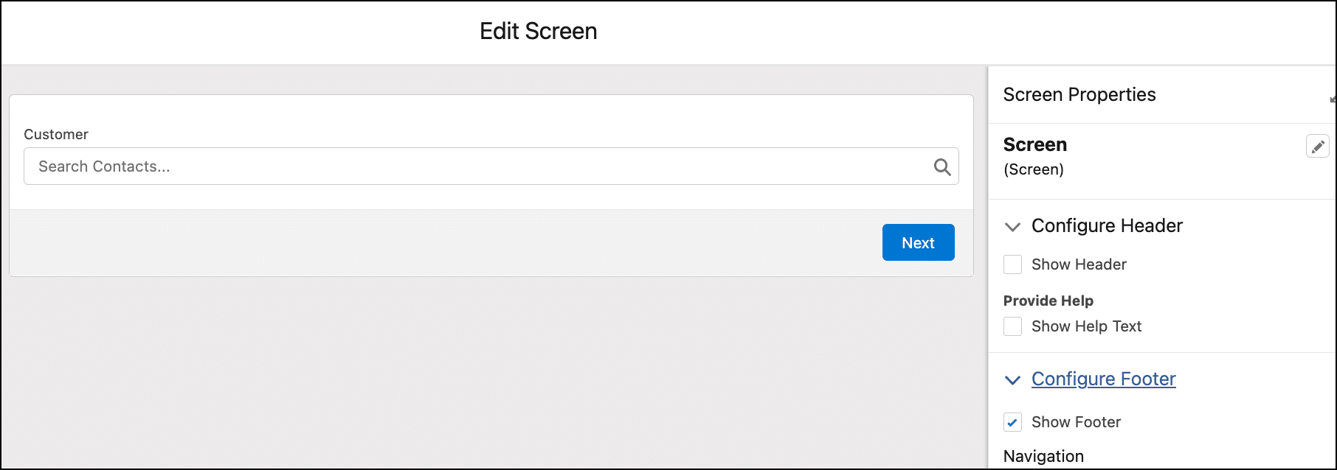Image resolution: width=1337 pixels, height=470 pixels.
Task: Select the bold Screen name in properties
Action: pyautogui.click(x=1035, y=144)
